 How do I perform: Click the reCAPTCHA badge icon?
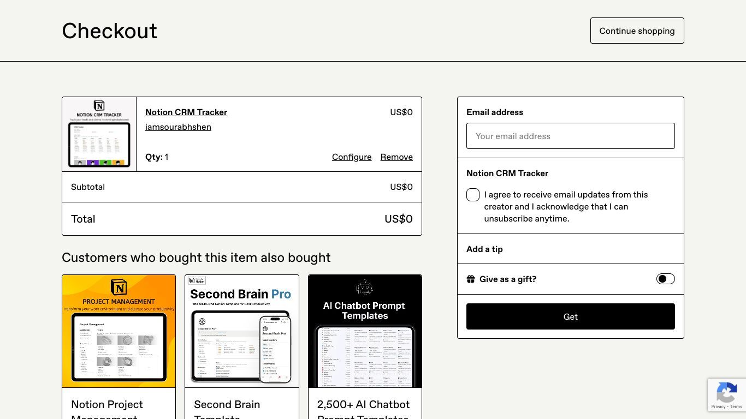point(727,393)
